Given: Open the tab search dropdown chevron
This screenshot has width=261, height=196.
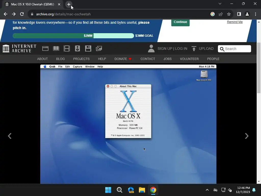Looking at the screenshot, I should (220, 4).
